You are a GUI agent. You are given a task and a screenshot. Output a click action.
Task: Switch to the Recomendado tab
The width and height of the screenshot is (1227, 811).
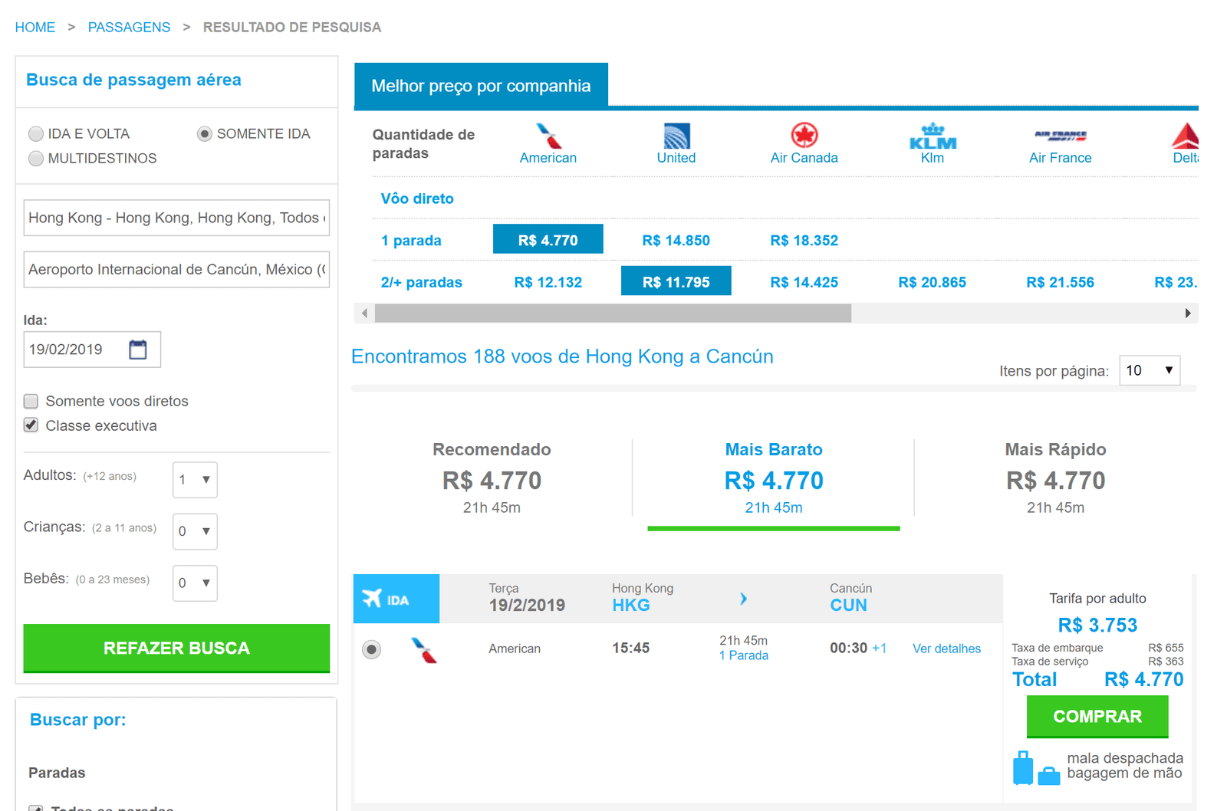[x=492, y=477]
